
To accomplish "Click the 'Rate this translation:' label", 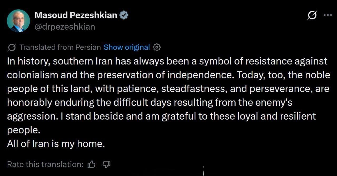I will [x=45, y=164].
